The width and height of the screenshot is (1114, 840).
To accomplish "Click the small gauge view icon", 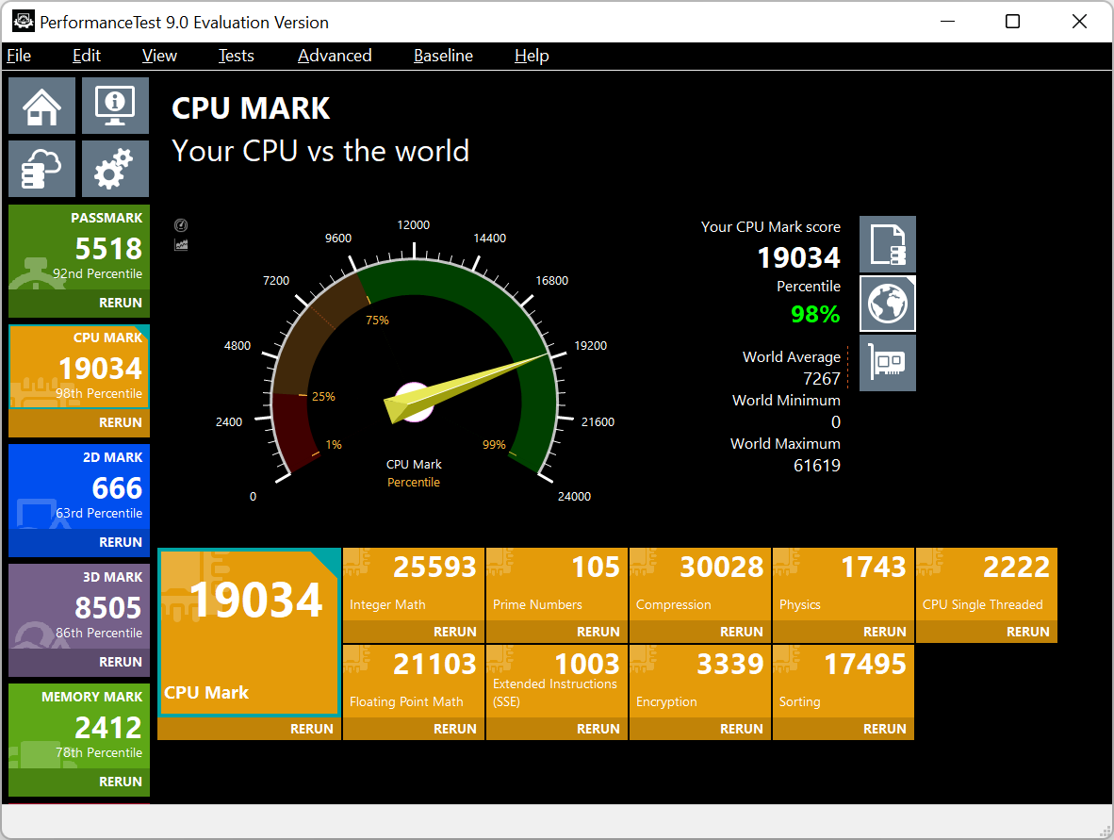I will pyautogui.click(x=181, y=225).
